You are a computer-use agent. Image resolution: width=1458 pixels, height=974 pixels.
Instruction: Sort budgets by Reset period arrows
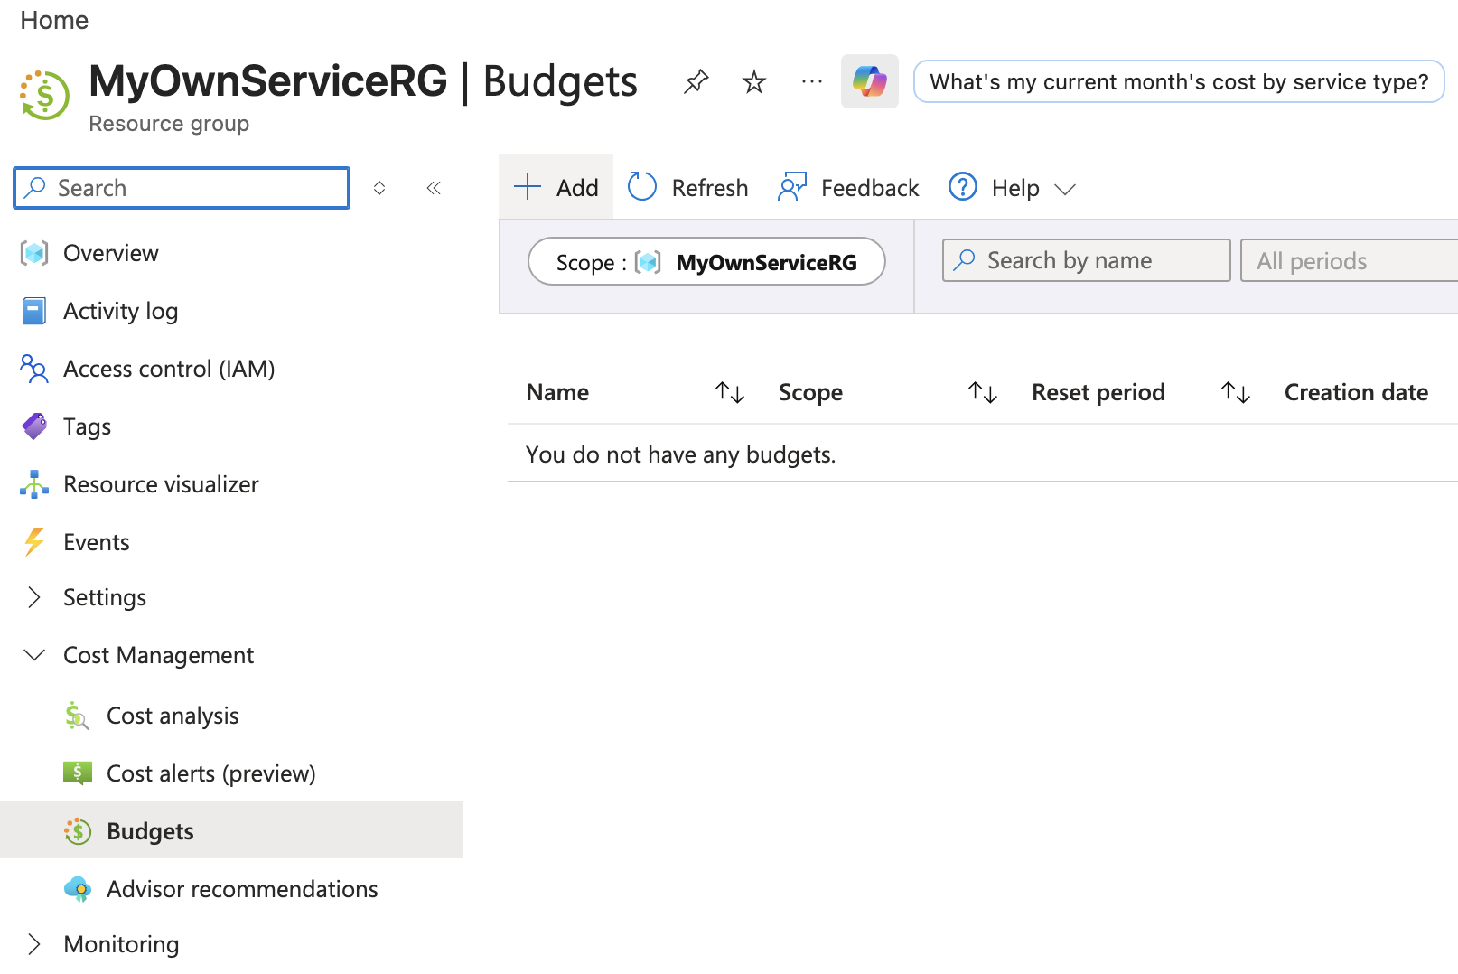(x=1236, y=392)
